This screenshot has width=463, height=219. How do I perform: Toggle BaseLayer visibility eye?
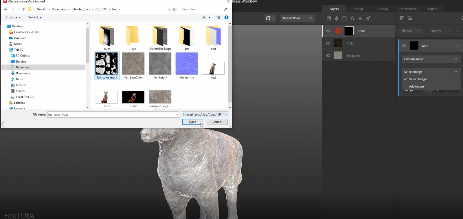328,55
